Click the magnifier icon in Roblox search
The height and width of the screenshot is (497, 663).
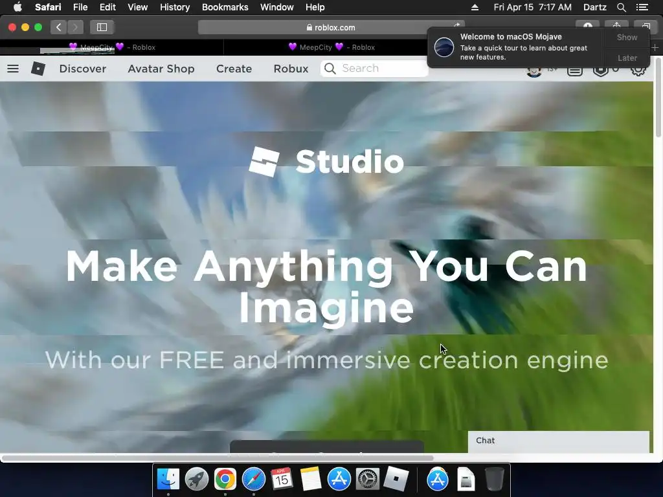point(330,69)
